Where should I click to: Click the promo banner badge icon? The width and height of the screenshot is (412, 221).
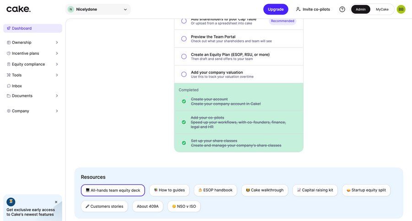11,202
